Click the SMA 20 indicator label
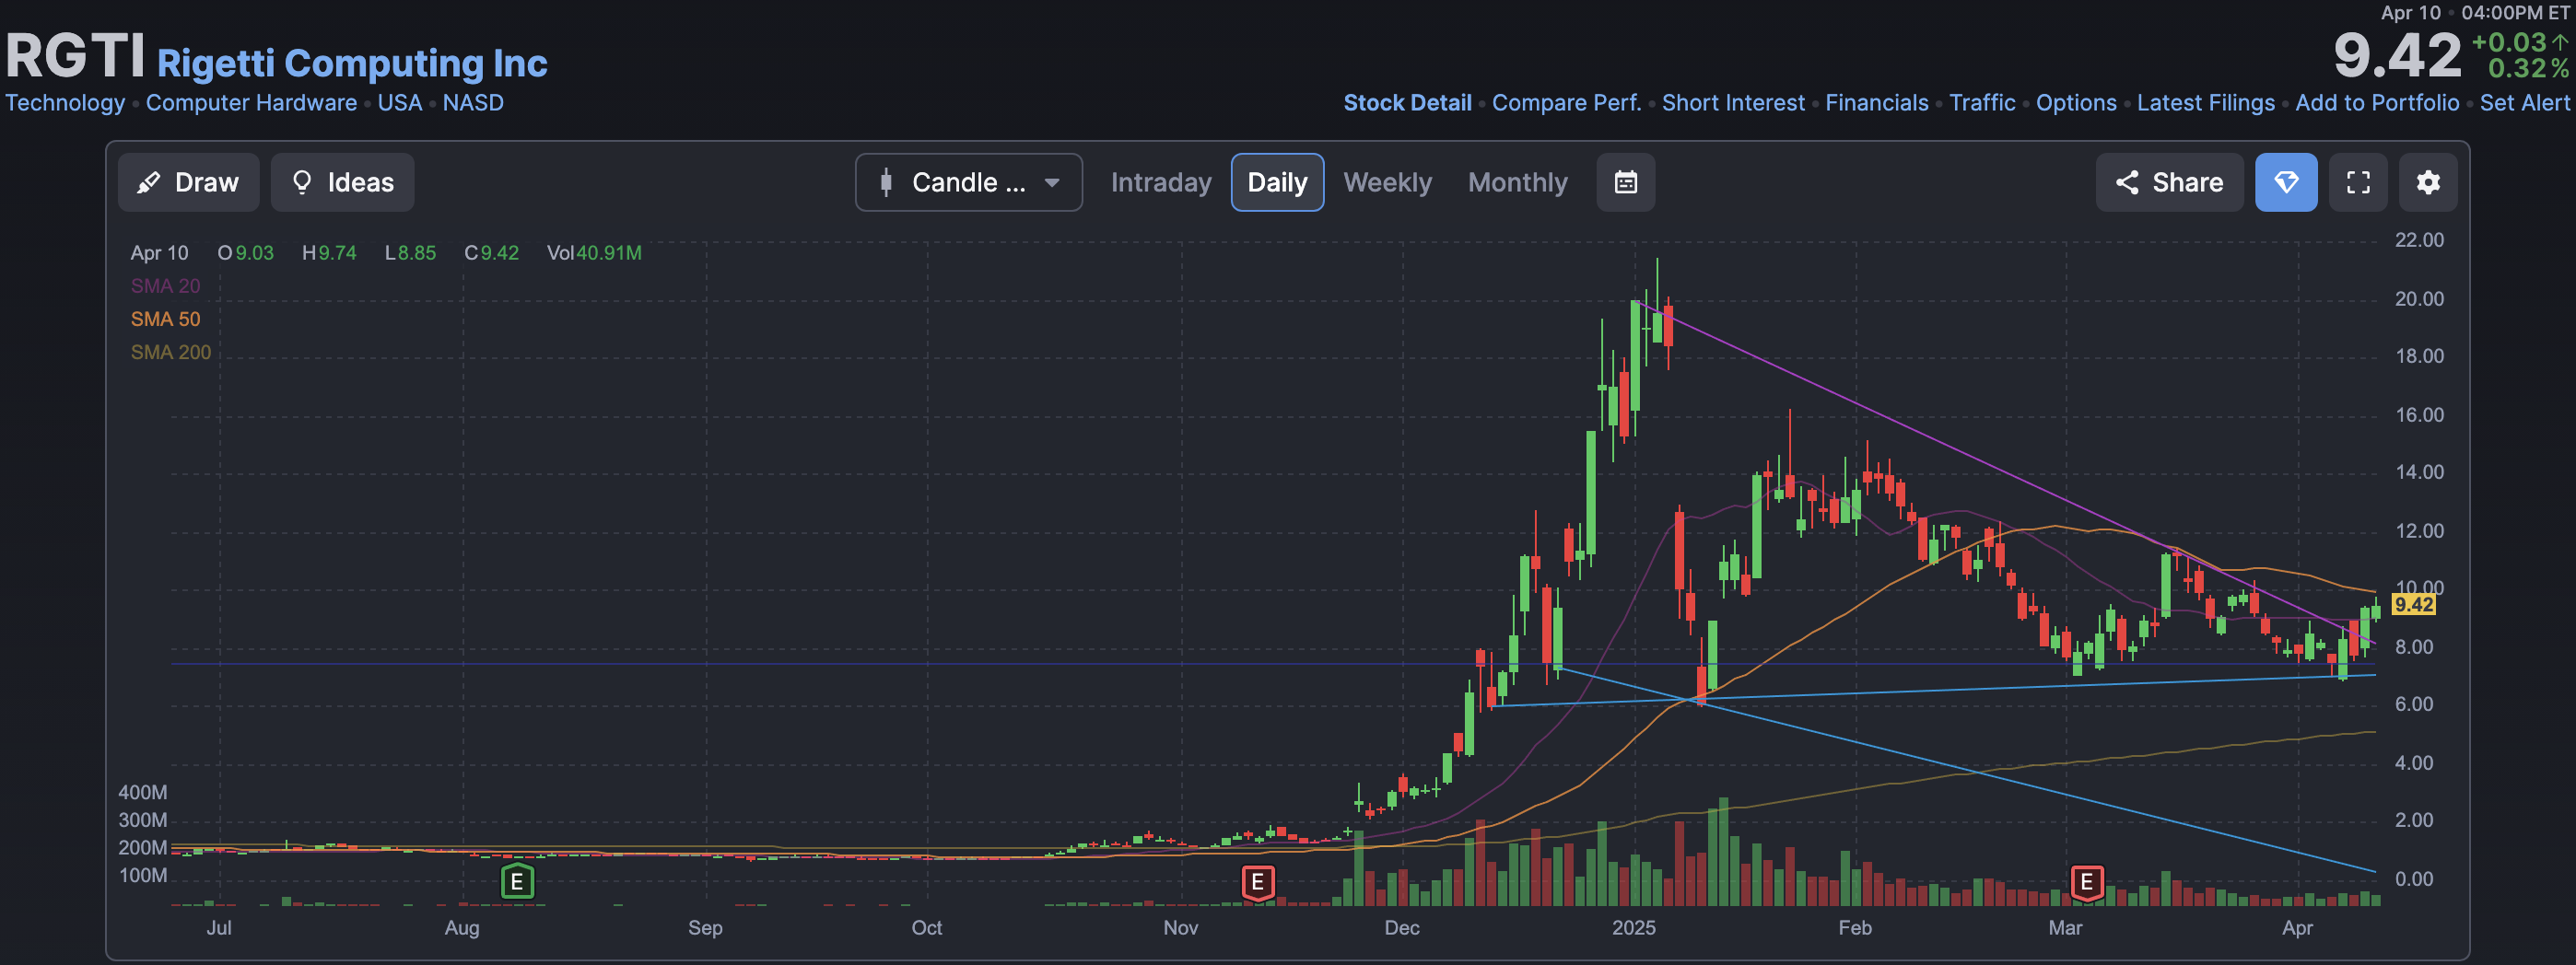This screenshot has width=2576, height=965. (165, 285)
